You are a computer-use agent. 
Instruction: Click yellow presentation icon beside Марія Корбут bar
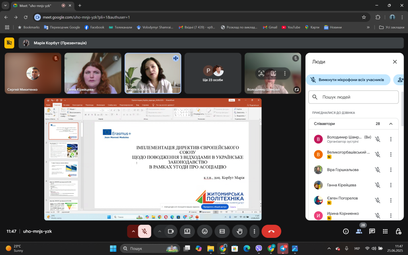10,43
